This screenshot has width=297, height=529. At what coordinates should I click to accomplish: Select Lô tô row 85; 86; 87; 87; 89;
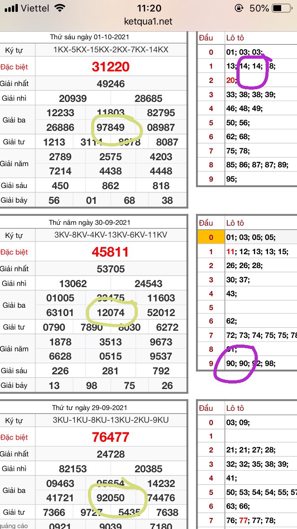point(257,165)
